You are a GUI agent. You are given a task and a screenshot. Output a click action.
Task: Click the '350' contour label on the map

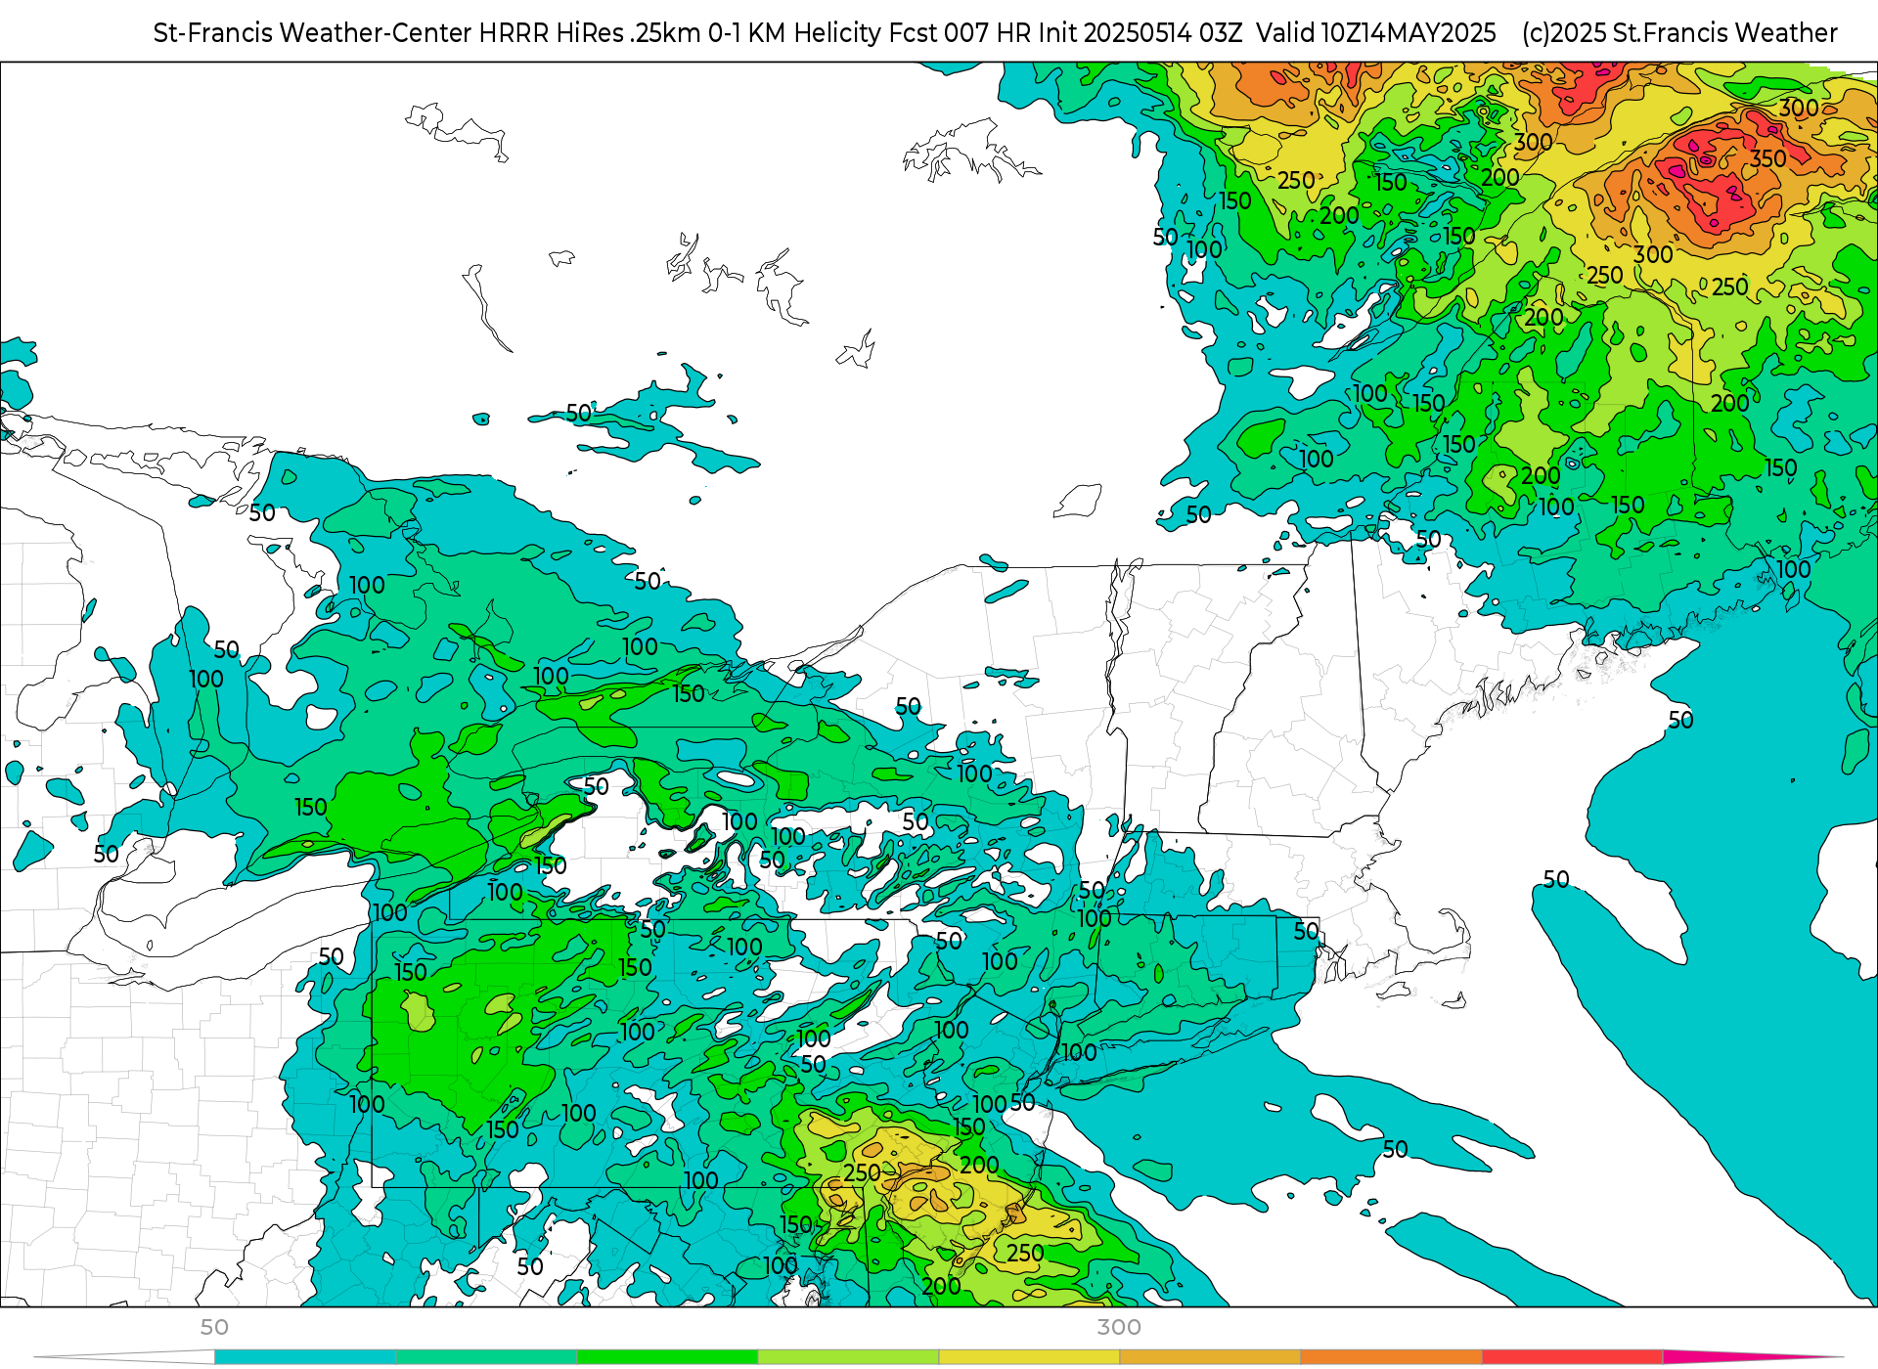pyautogui.click(x=1768, y=158)
